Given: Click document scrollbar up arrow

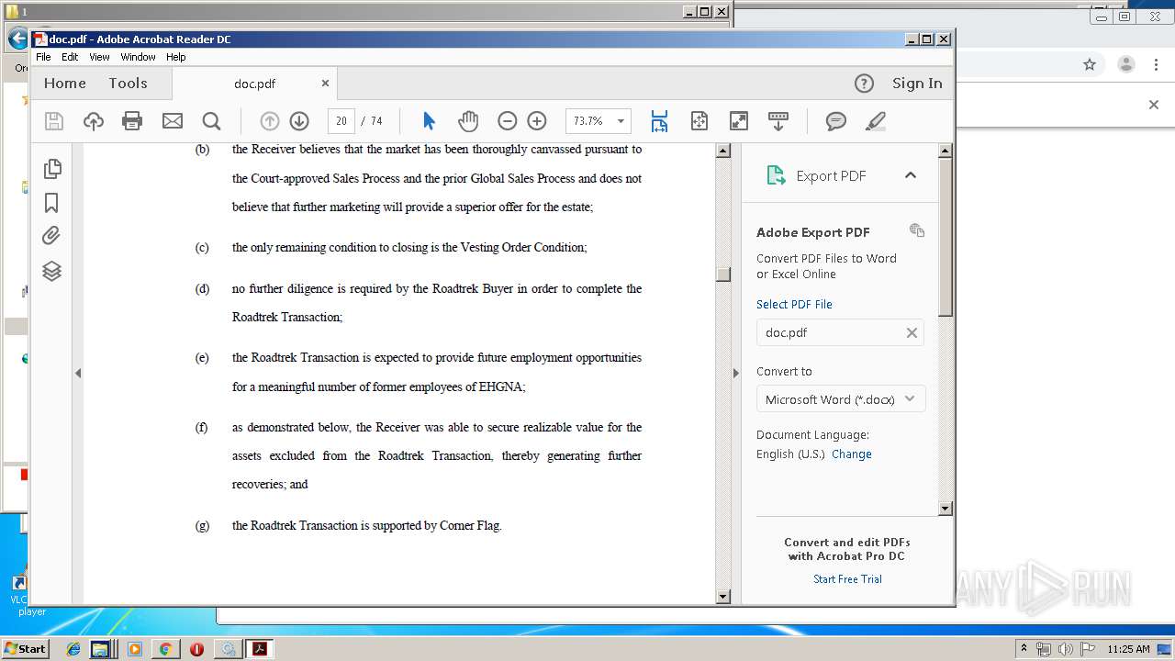Looking at the screenshot, I should click(x=722, y=151).
